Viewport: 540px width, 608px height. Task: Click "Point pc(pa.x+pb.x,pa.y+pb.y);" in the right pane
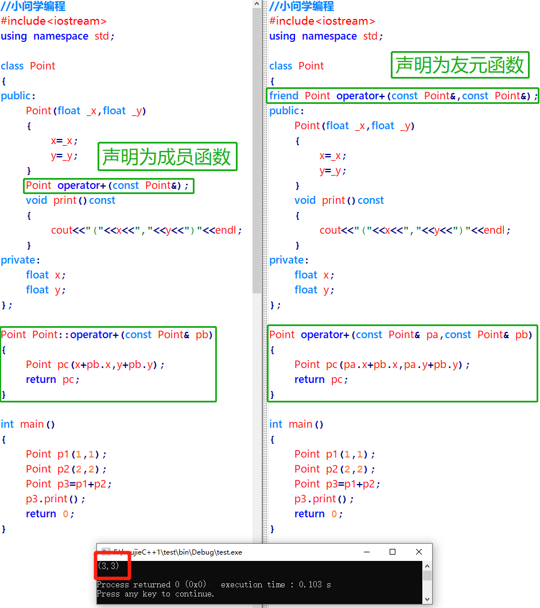tap(382, 365)
